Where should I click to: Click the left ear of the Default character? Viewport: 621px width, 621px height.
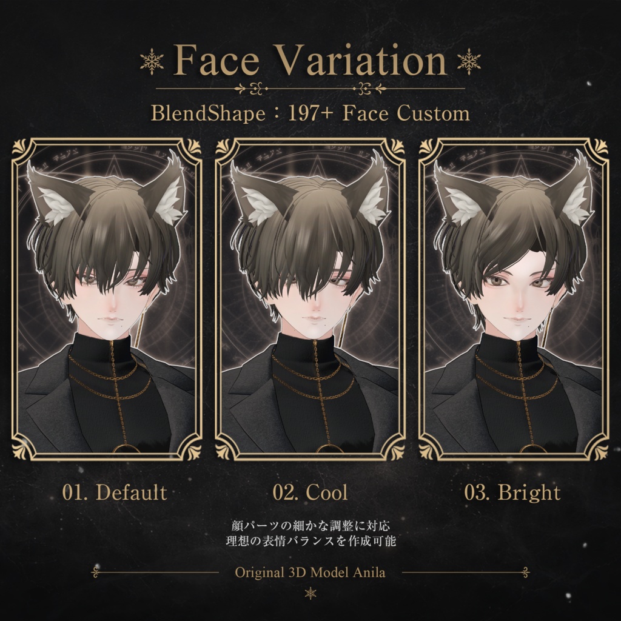(x=55, y=194)
